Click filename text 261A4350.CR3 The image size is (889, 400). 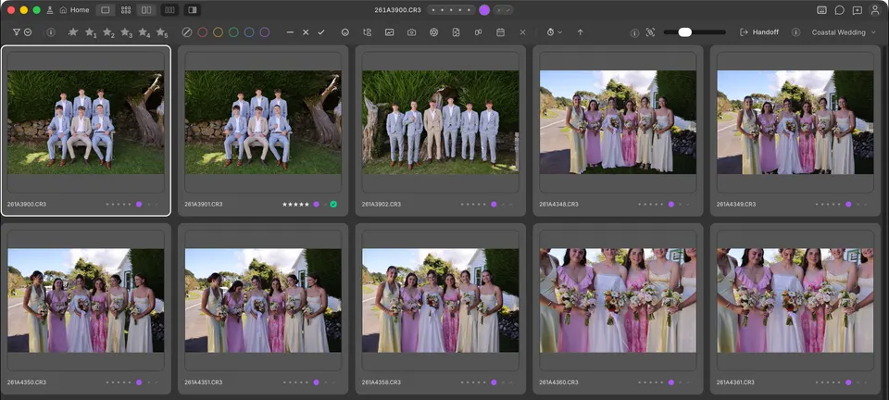[27, 382]
